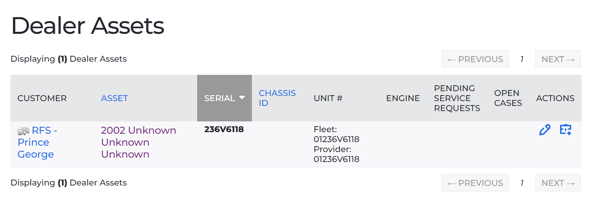Click the Fleet 01236V6118 unit number text

coord(337,134)
